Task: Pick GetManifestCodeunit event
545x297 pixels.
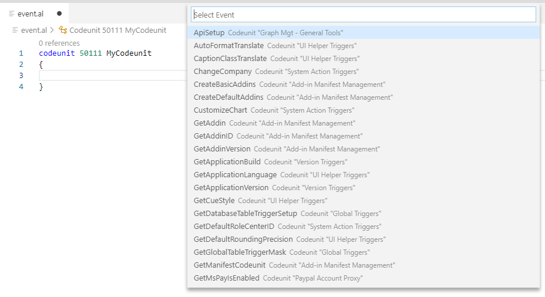Action: (x=363, y=265)
